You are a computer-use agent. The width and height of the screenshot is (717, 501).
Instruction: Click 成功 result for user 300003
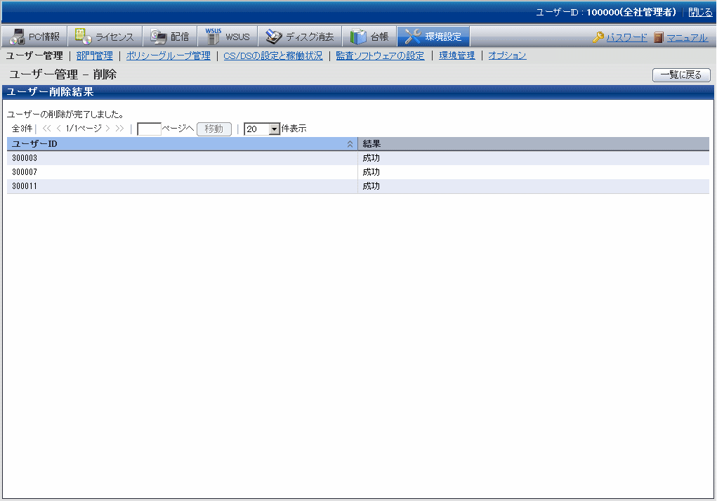371,158
